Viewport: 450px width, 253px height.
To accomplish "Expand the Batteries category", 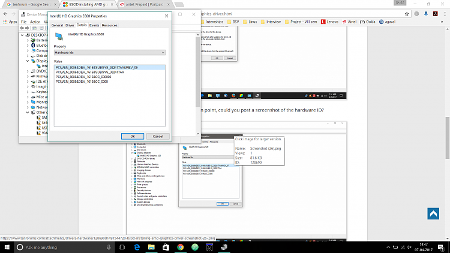I will tap(28, 40).
